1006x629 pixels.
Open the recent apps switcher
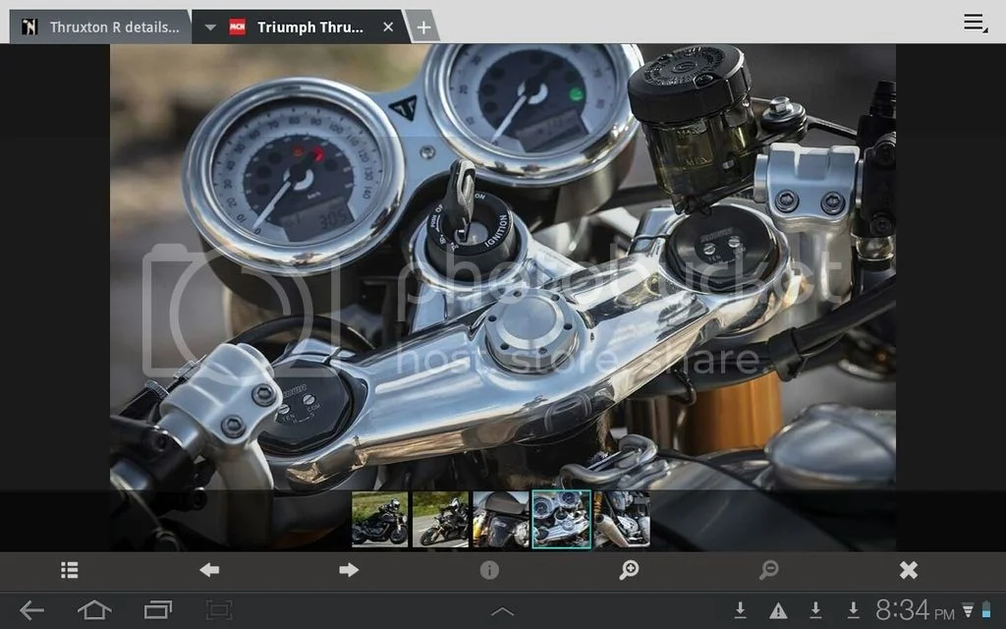[158, 610]
